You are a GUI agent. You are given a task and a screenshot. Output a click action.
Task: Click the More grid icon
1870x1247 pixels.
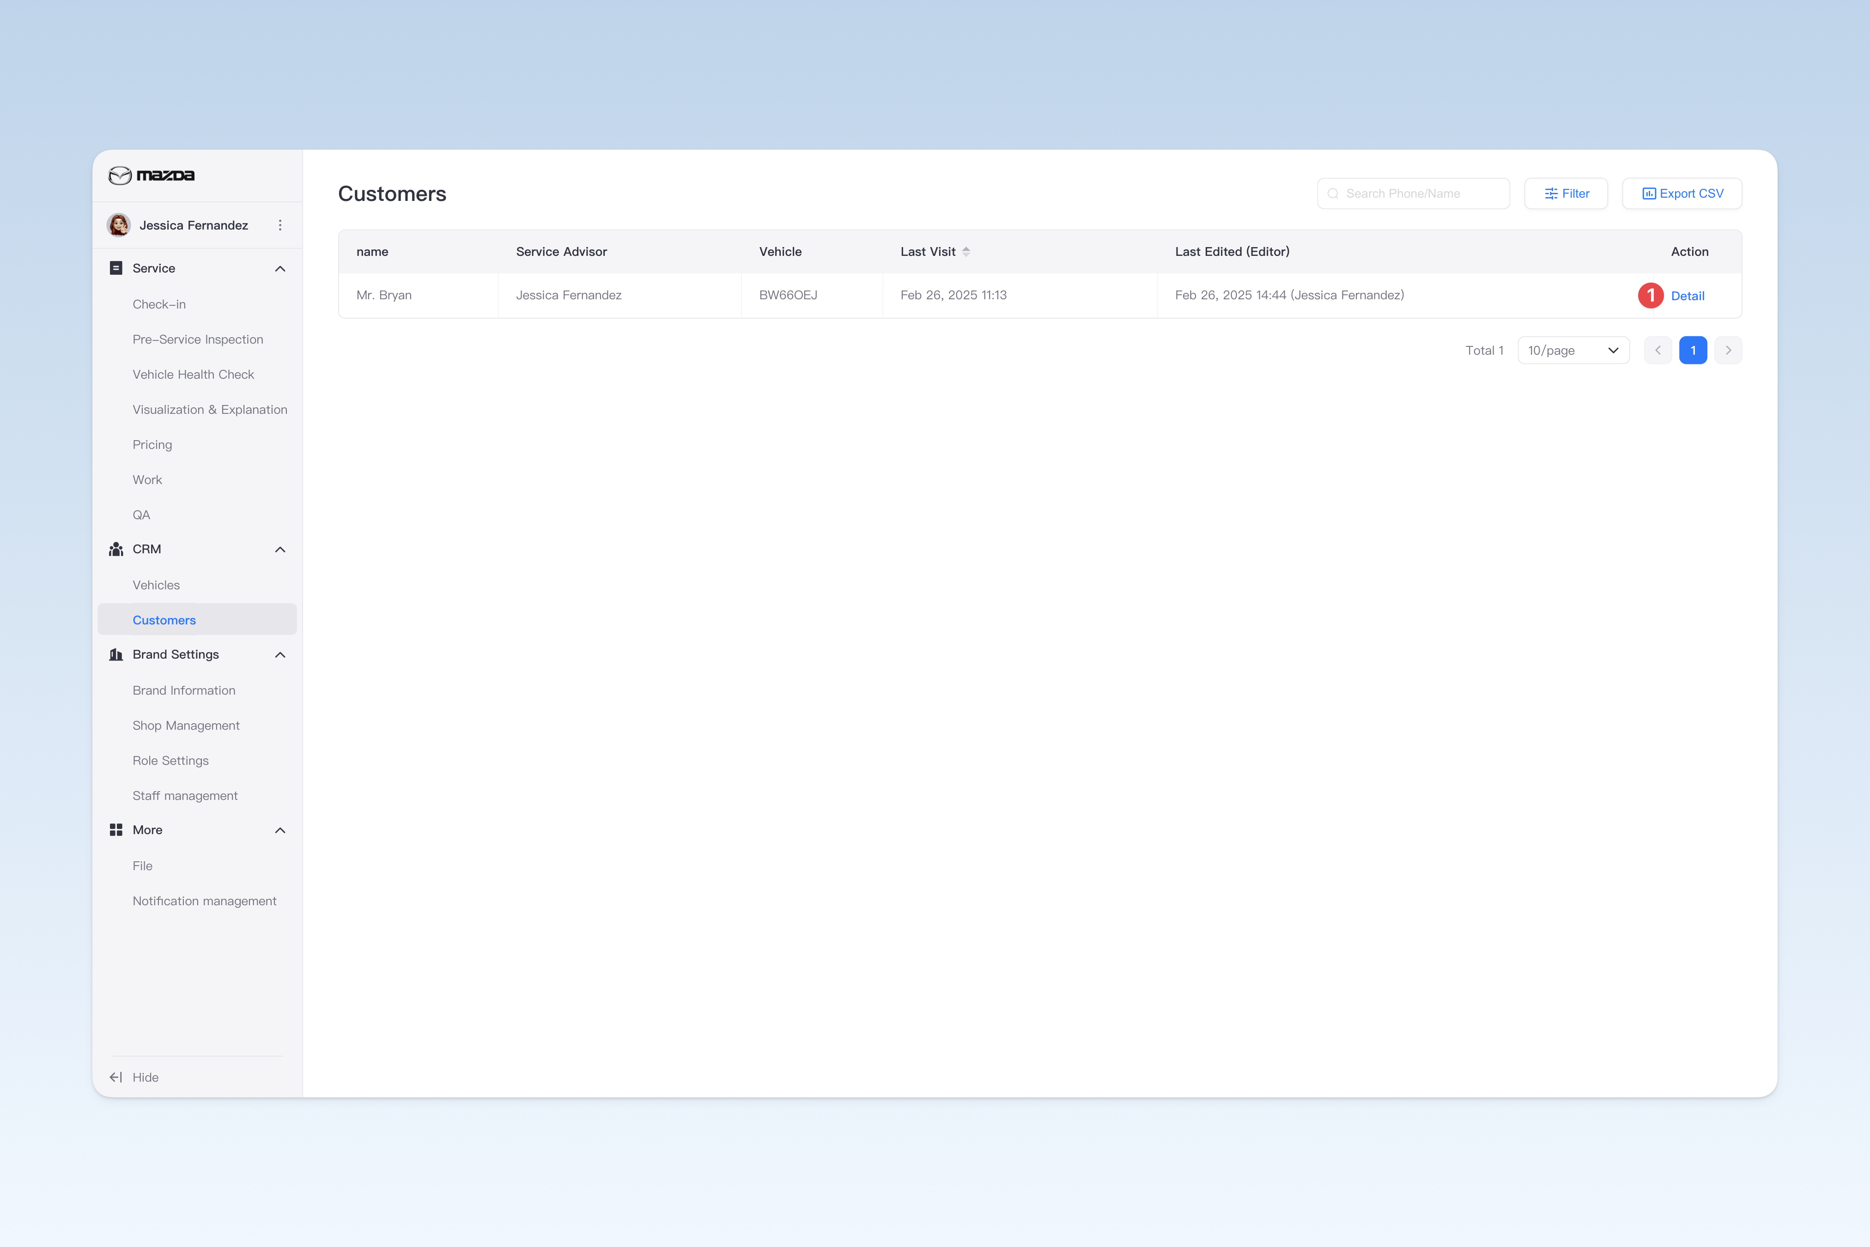[116, 829]
